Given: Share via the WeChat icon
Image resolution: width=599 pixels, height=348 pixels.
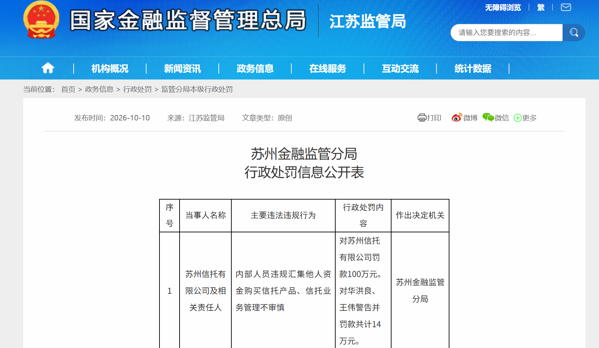Looking at the screenshot, I should [x=488, y=117].
